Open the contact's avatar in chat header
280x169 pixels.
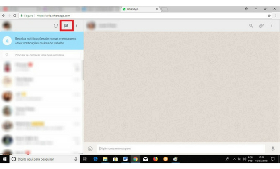pyautogui.click(x=91, y=26)
